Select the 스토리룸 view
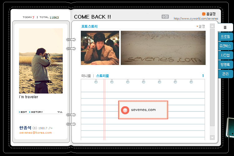 (x=103, y=76)
